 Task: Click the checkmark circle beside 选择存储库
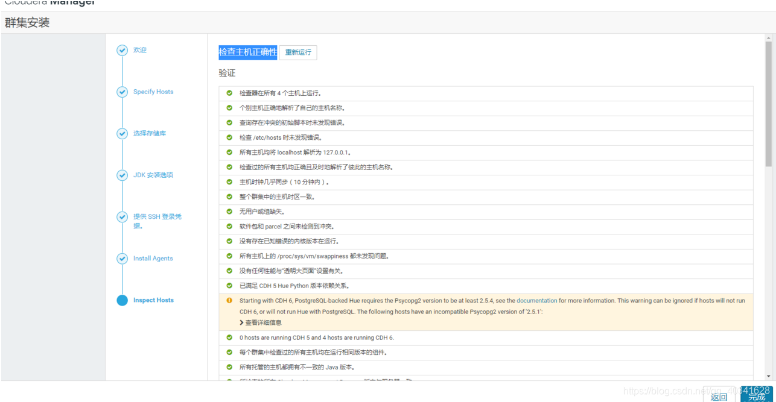tap(122, 134)
